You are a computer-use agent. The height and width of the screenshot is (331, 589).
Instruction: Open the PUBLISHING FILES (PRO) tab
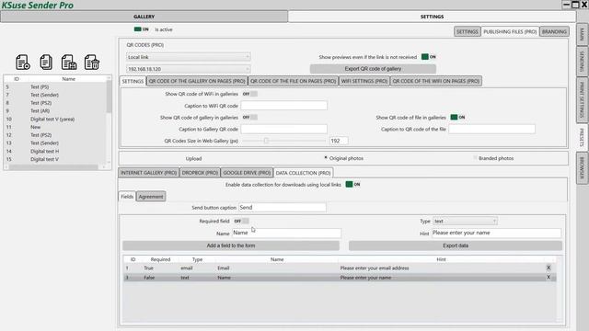click(510, 31)
